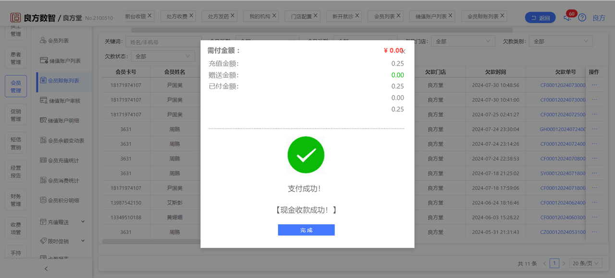Close the 新开就诊 tab
The width and height of the screenshot is (615, 278).
pos(357,16)
